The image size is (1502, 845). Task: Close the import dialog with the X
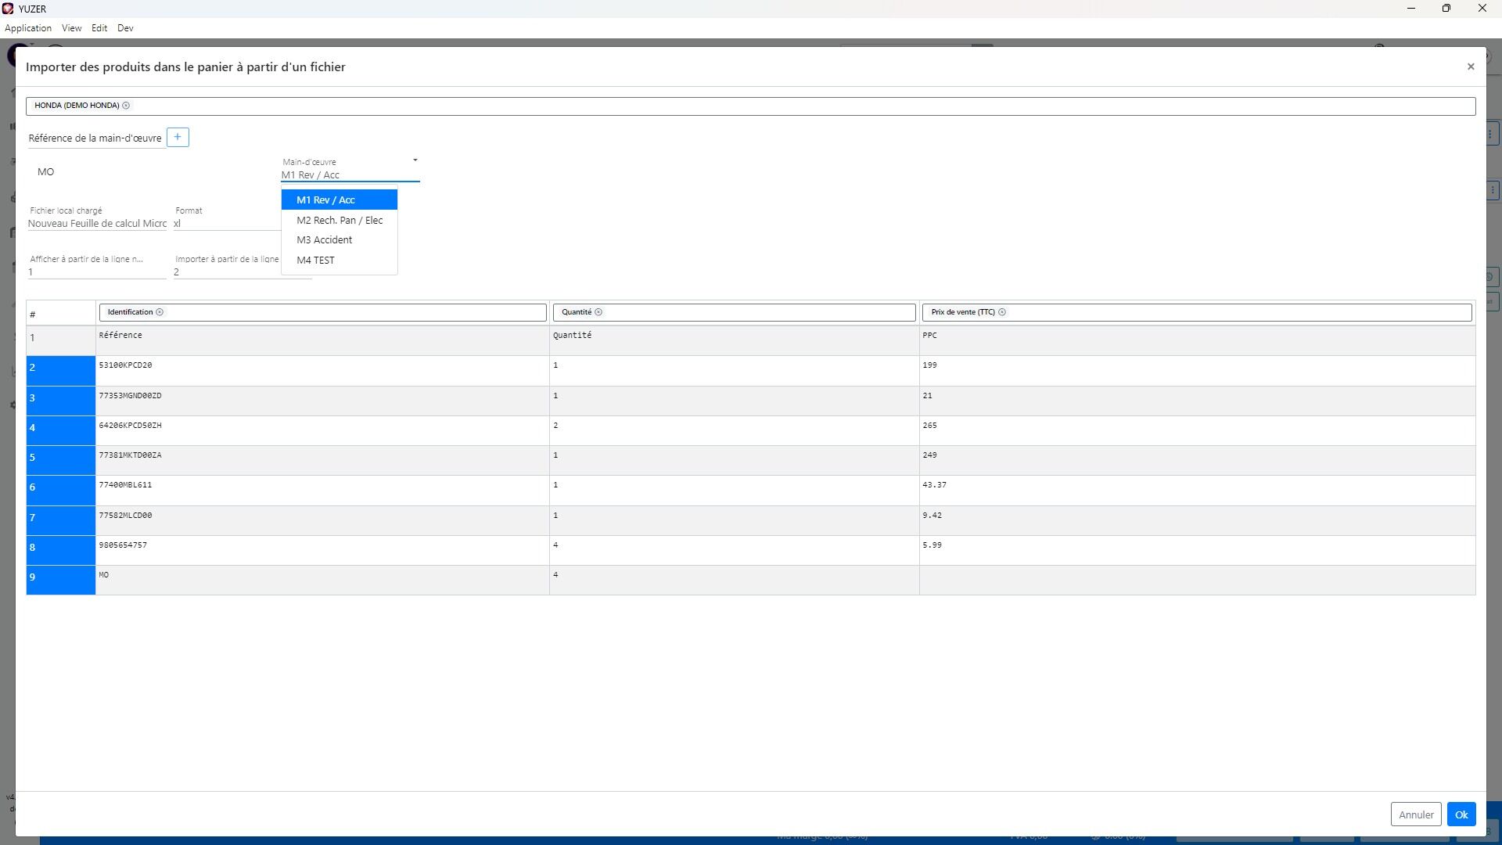tap(1471, 67)
